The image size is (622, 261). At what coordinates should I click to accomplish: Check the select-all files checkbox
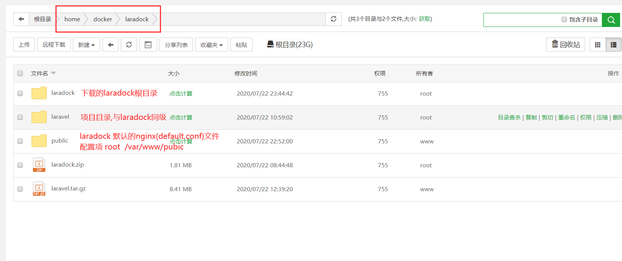coord(20,73)
